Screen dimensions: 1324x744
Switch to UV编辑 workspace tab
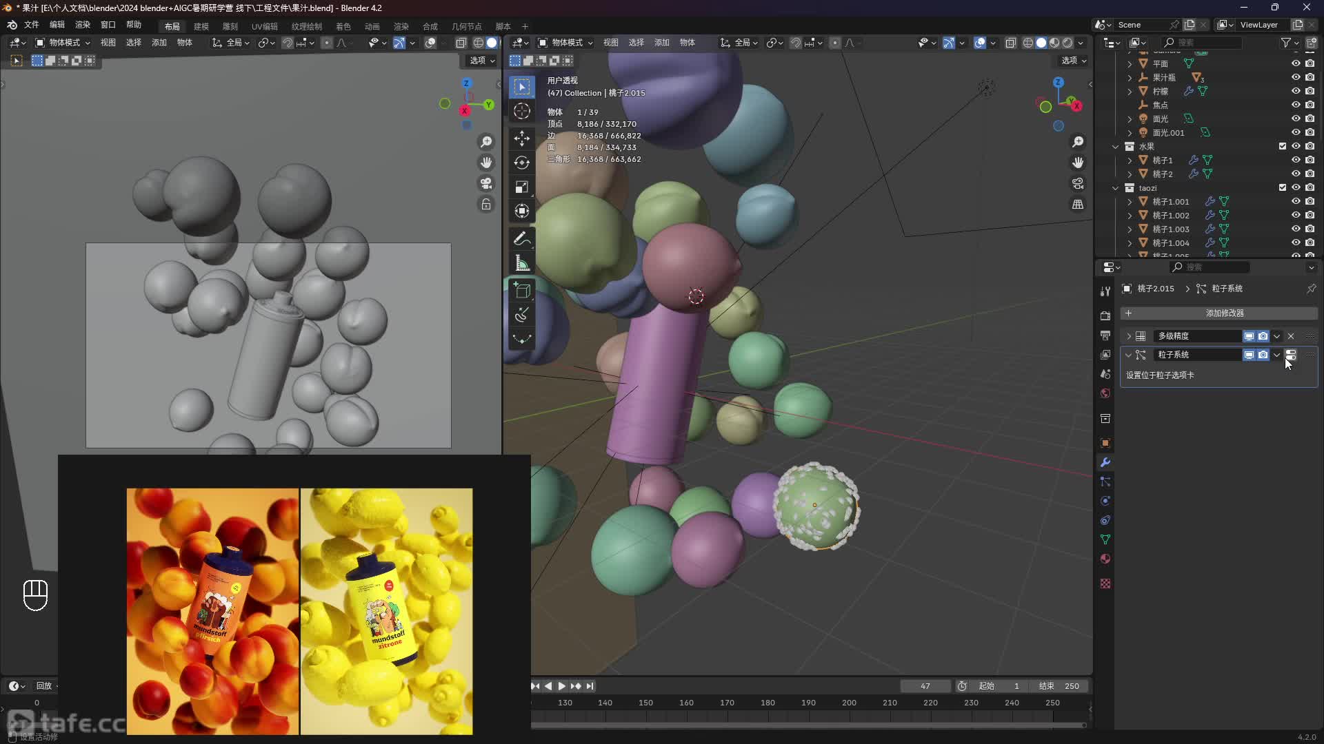[x=265, y=26]
